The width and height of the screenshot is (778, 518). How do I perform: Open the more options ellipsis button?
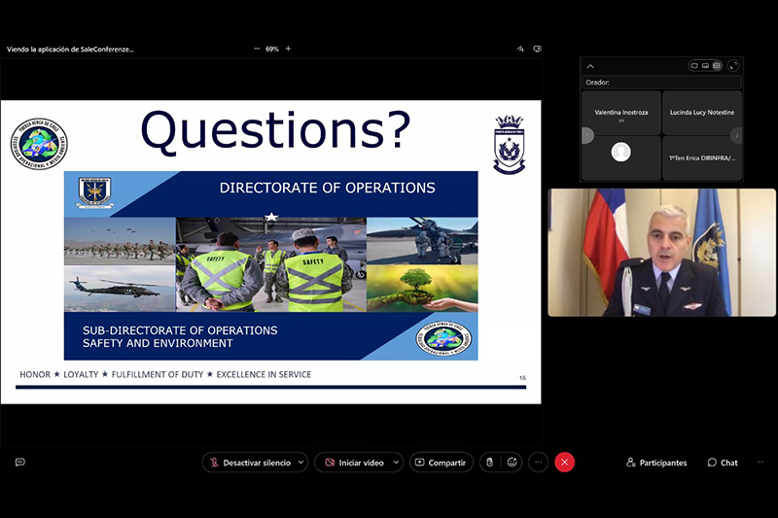539,462
